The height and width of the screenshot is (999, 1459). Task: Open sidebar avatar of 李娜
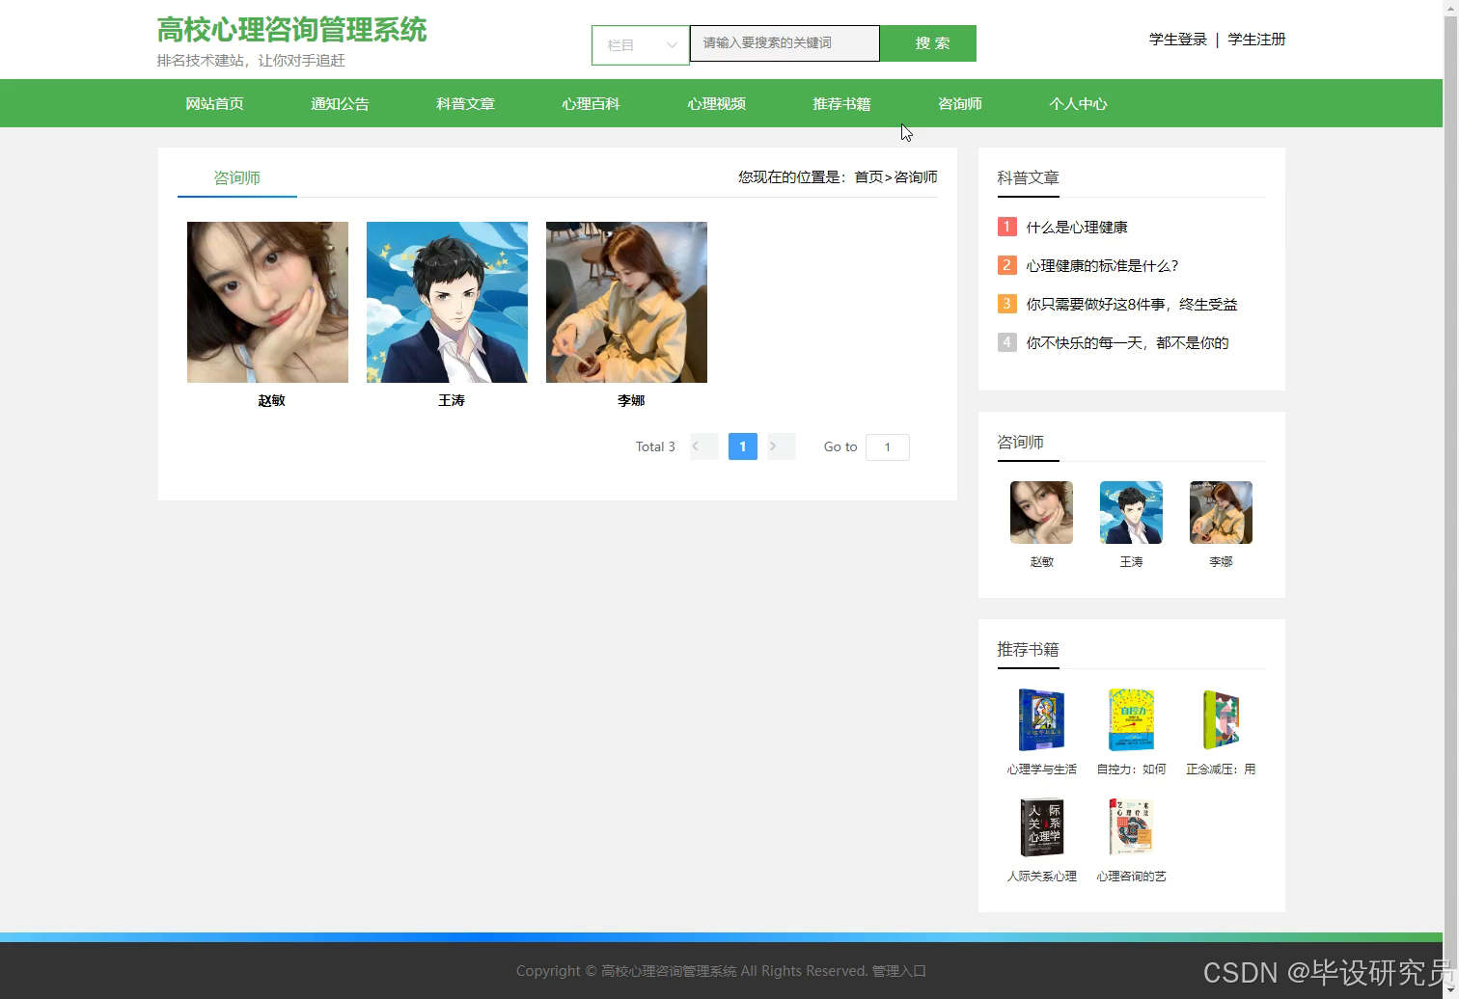tap(1221, 513)
